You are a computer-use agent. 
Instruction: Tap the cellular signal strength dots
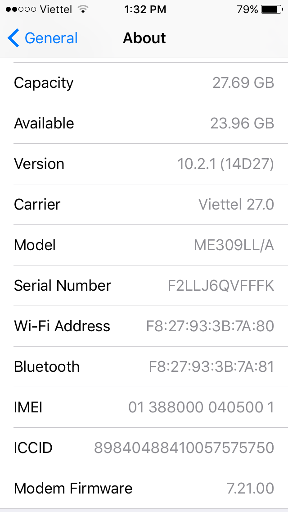(x=21, y=9)
